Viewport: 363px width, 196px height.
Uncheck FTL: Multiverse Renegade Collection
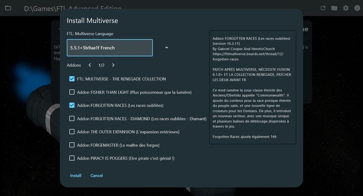click(72, 79)
